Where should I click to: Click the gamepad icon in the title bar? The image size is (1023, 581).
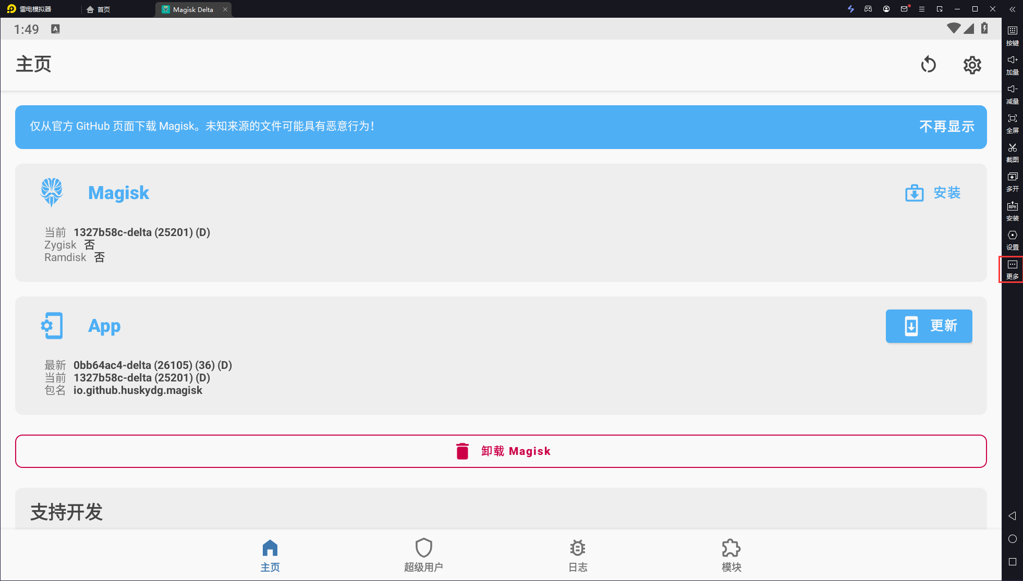868,9
